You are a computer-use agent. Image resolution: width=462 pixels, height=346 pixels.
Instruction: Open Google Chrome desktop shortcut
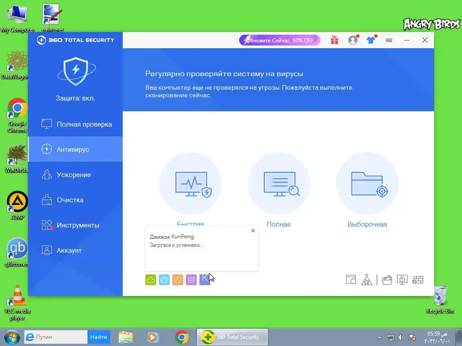pos(17,115)
